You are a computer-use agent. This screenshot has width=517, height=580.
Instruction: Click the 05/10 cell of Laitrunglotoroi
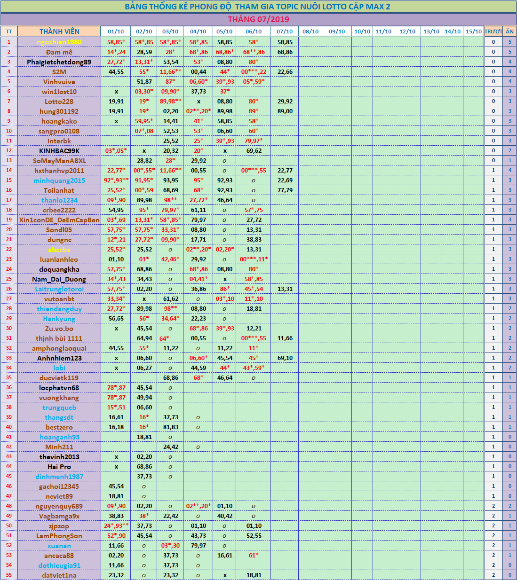click(225, 289)
